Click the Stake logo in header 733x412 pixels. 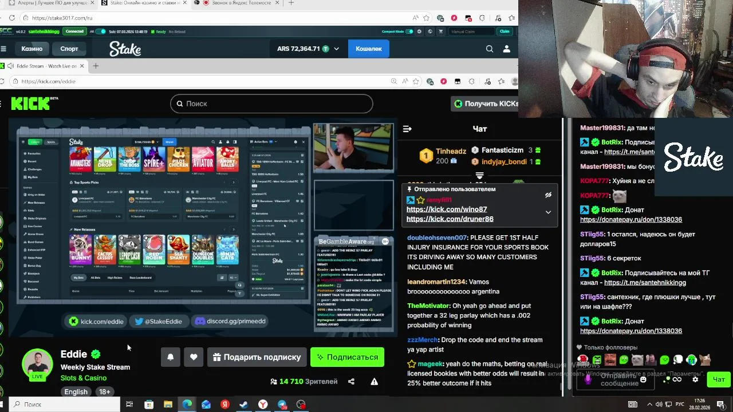[x=125, y=49]
